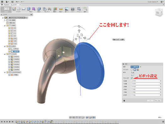The width and height of the screenshot is (165, 124).
Task: Click the purple Create Form icon
Action: coord(34,9)
